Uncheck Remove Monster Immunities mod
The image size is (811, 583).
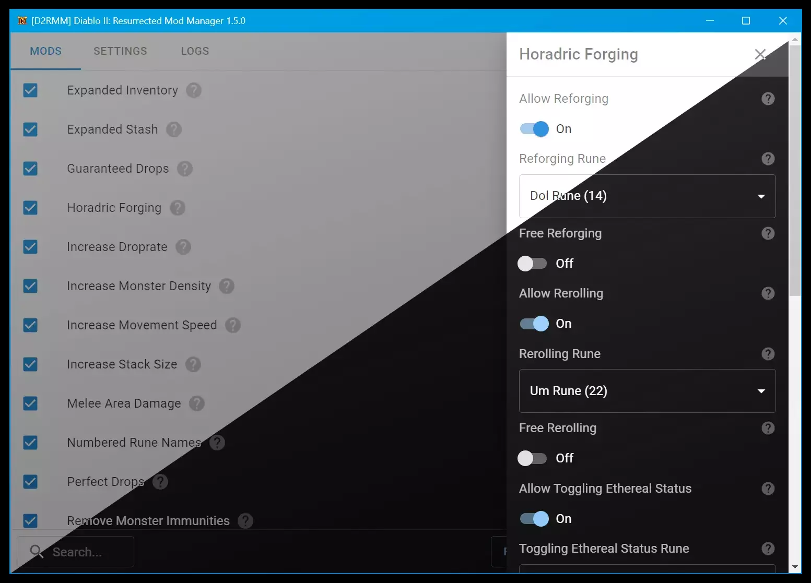click(30, 521)
